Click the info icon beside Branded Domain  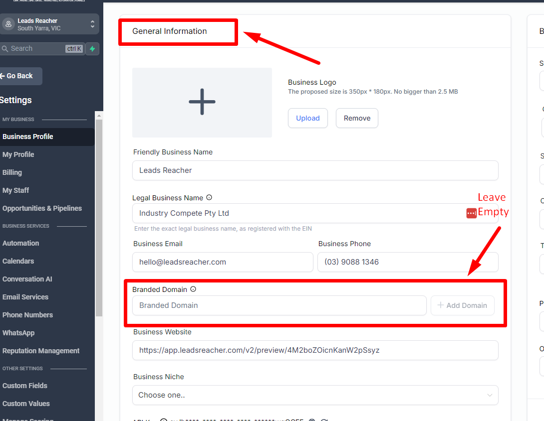(193, 289)
